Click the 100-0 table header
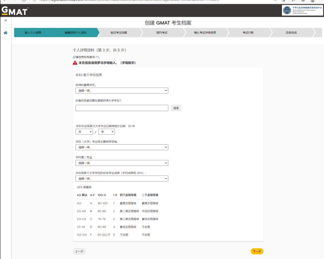The width and height of the screenshot is (324, 259). tap(102, 195)
